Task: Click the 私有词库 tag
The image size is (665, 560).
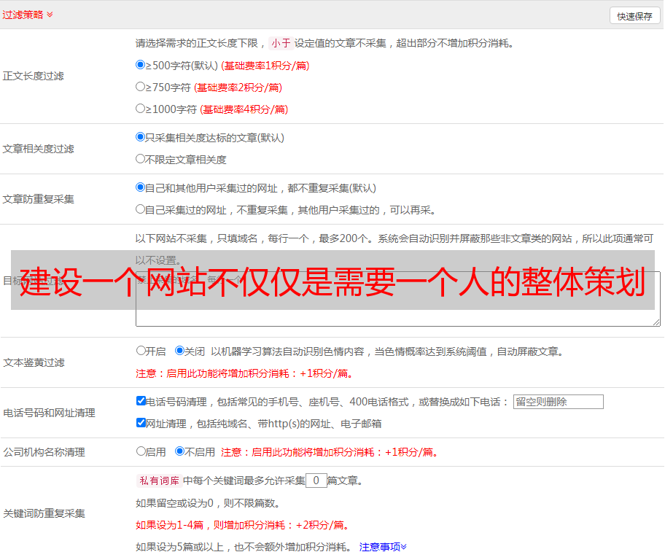Action: pos(160,481)
